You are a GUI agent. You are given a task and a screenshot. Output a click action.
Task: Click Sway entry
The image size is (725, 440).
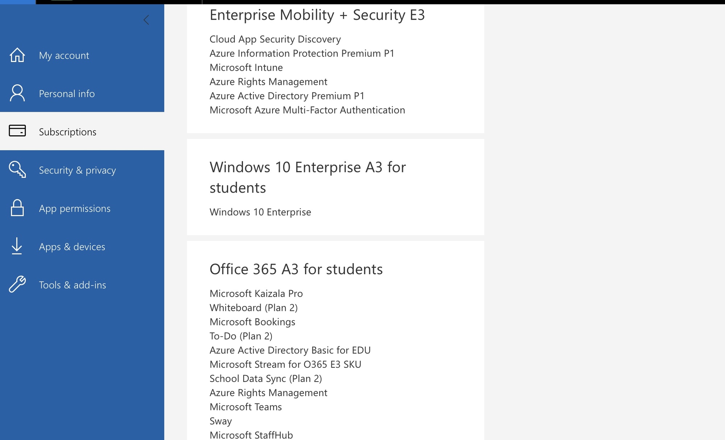(221, 422)
